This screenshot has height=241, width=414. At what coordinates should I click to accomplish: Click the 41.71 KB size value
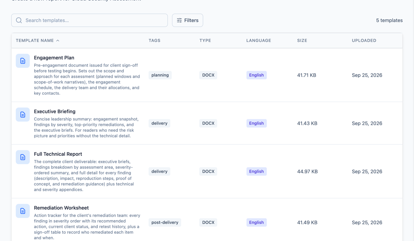pyautogui.click(x=307, y=75)
